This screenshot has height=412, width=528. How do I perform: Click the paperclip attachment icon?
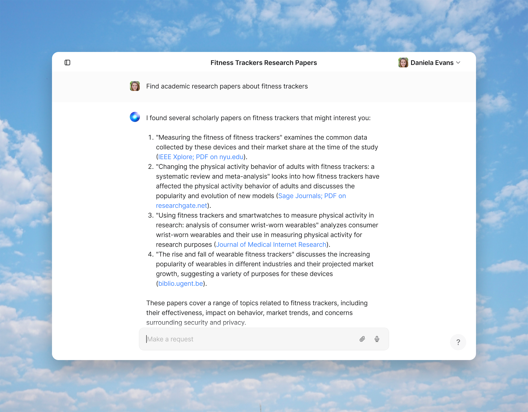362,339
